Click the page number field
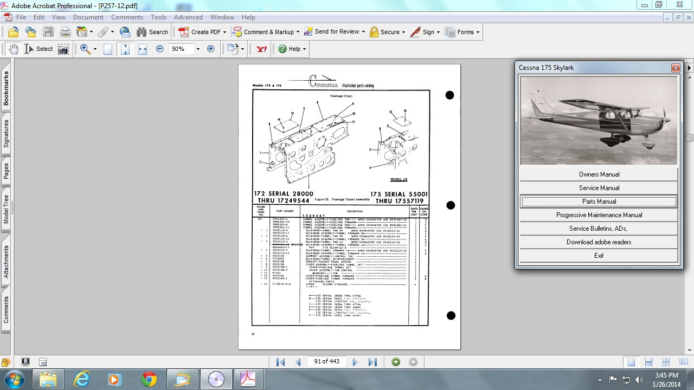This screenshot has width=694, height=390. pyautogui.click(x=326, y=362)
